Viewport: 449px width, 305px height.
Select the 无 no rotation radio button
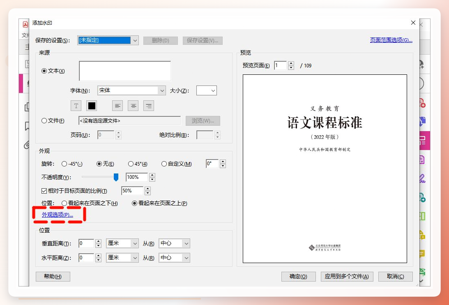[99, 164]
